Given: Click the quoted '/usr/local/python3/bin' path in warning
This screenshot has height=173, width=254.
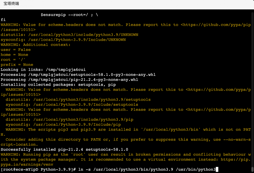Looking at the screenshot, I should coord(171,129).
